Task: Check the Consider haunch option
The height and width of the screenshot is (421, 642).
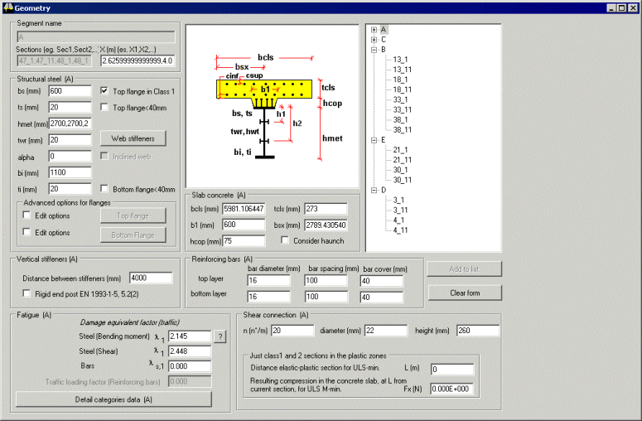Action: pyautogui.click(x=286, y=240)
